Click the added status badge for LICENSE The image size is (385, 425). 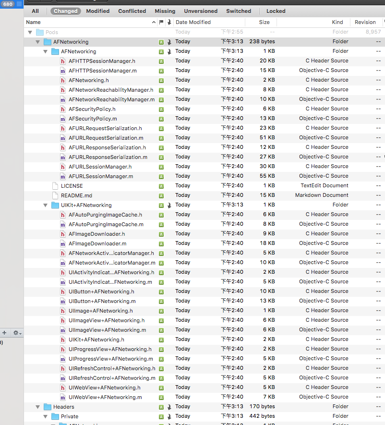click(161, 186)
